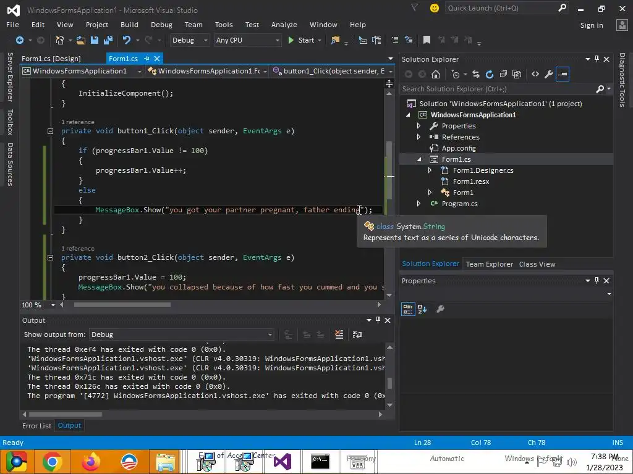Click the View Code icon in Solution Explorer

coord(535,74)
